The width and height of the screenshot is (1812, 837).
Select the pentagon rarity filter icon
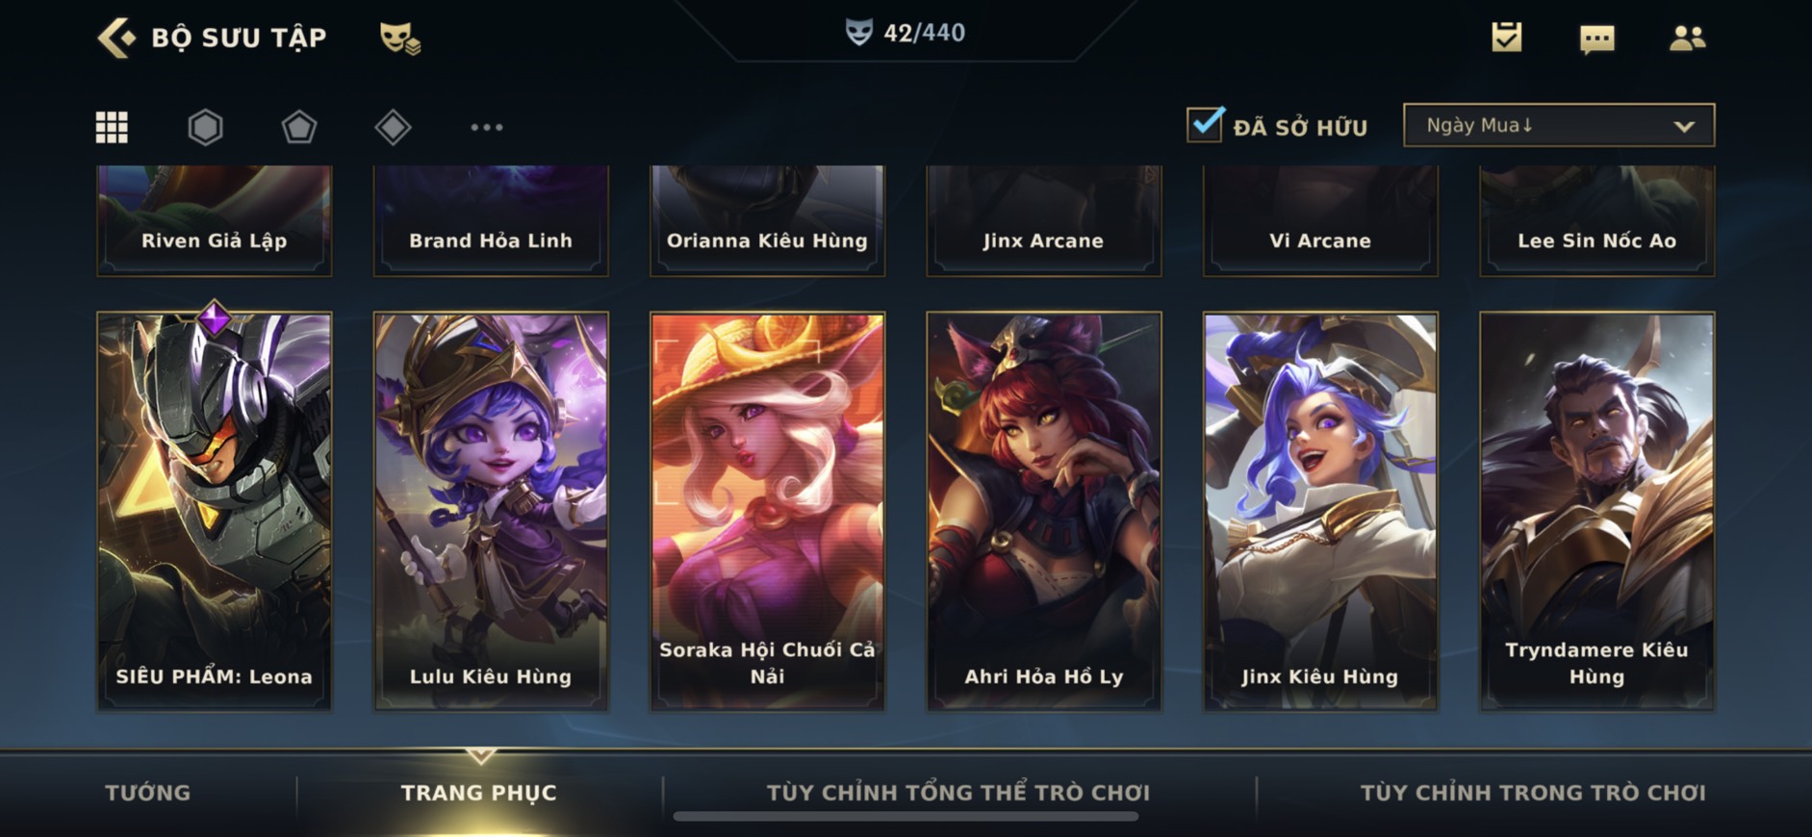[298, 127]
